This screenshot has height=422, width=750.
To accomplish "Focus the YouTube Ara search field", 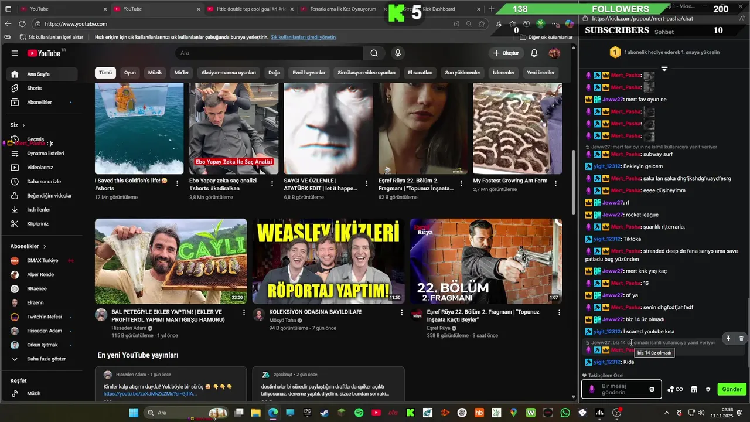I will pos(270,53).
